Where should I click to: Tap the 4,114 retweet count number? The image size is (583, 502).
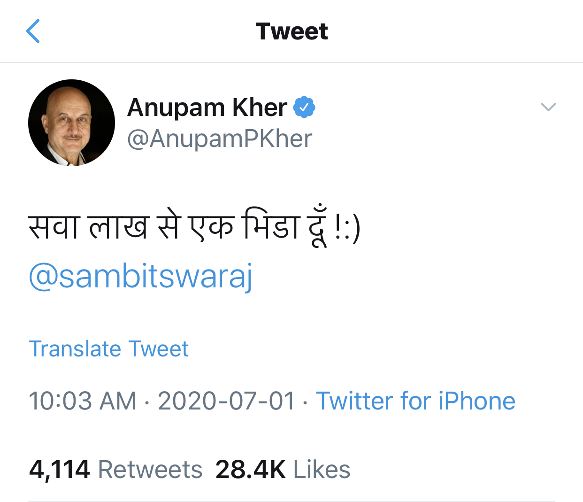60,470
